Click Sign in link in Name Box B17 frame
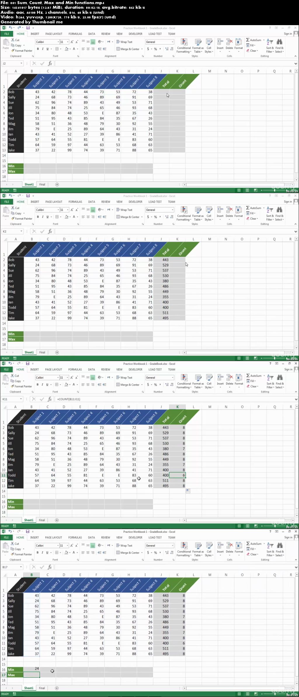 pyautogui.click(x=288, y=537)
